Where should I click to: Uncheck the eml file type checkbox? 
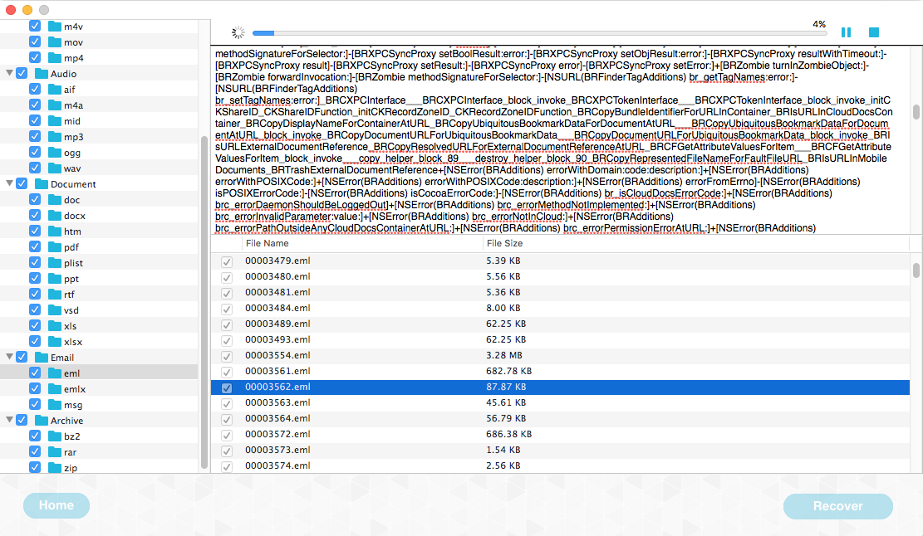[35, 373]
